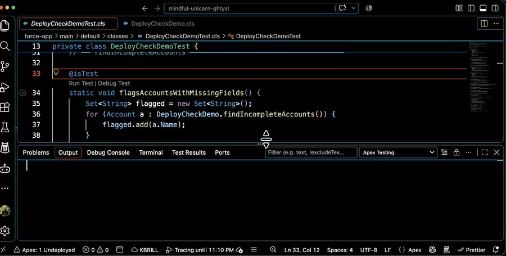
Task: Click Tracing until 11:10 PM status item
Action: [x=204, y=250]
